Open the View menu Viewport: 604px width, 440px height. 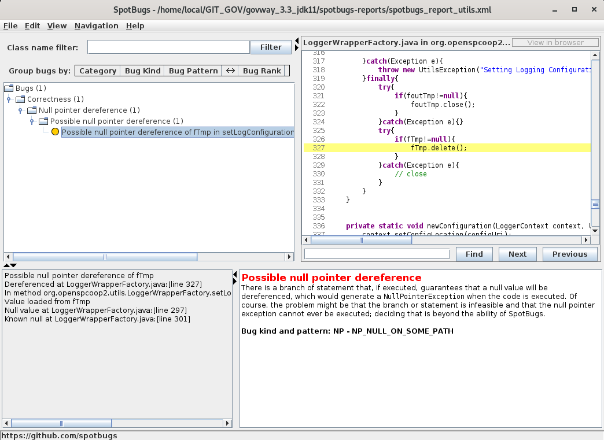click(x=57, y=26)
